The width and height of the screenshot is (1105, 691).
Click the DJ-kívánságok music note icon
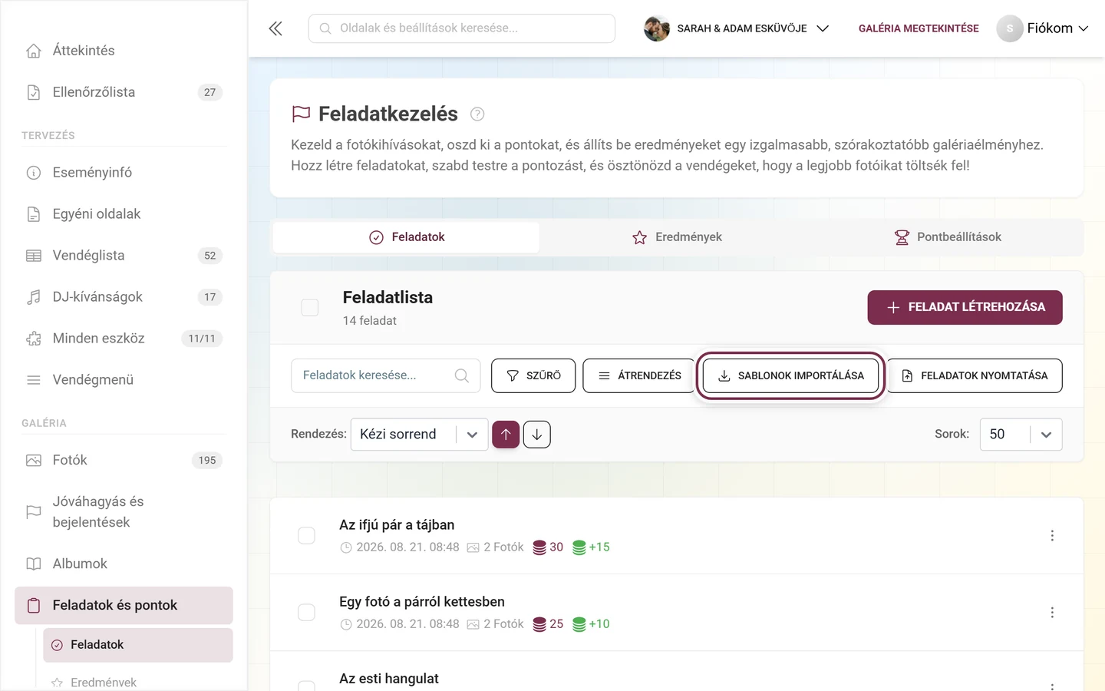(34, 297)
